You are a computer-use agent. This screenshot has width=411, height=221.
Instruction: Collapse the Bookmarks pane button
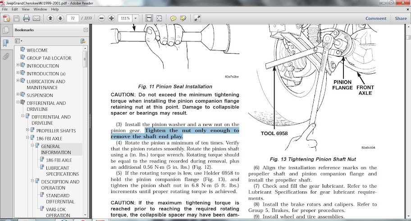point(86,30)
